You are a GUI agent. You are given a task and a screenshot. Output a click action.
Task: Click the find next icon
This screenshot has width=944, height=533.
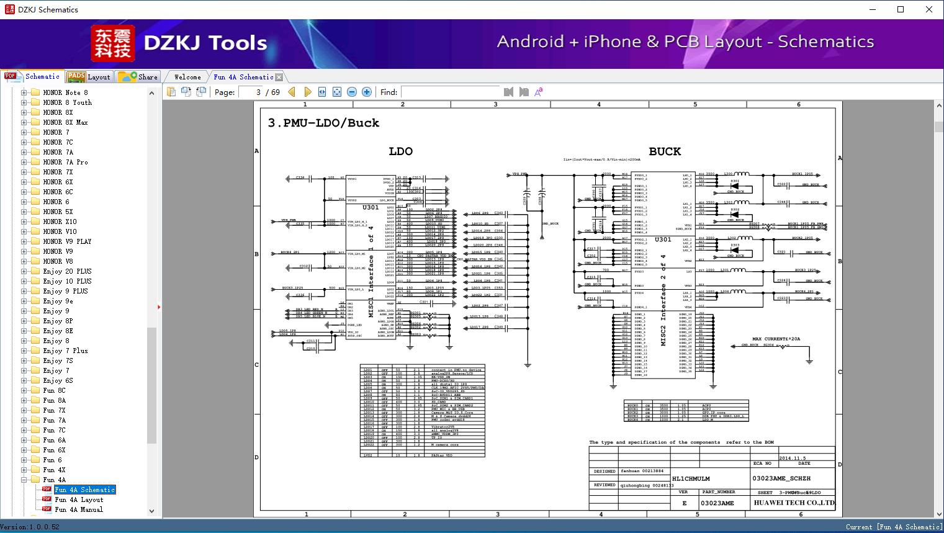pyautogui.click(x=524, y=92)
